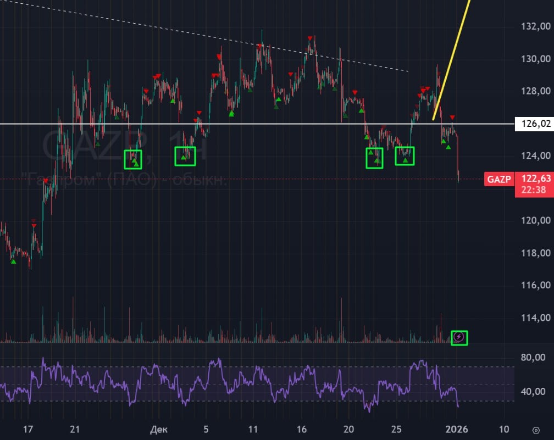Image resolution: width=554 pixels, height=440 pixels.
Task: Click the 11 date label on time axis
Action: click(253, 430)
